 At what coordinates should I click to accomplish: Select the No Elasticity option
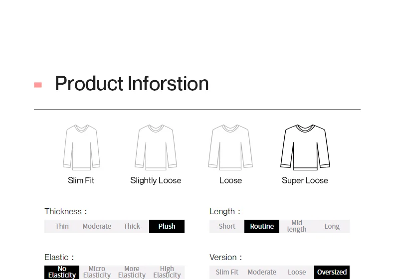click(x=62, y=272)
